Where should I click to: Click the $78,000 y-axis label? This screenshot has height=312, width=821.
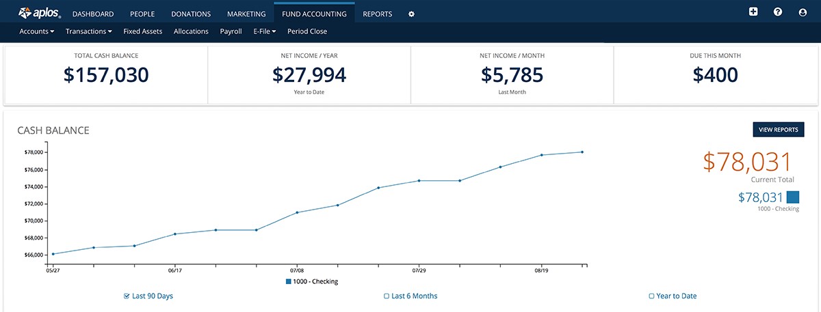click(x=34, y=152)
